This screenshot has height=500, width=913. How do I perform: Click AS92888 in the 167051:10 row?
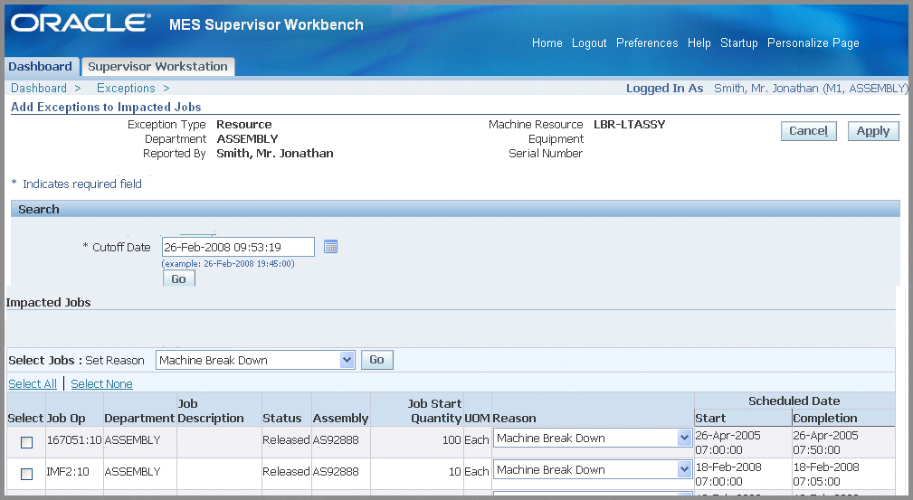tap(336, 440)
